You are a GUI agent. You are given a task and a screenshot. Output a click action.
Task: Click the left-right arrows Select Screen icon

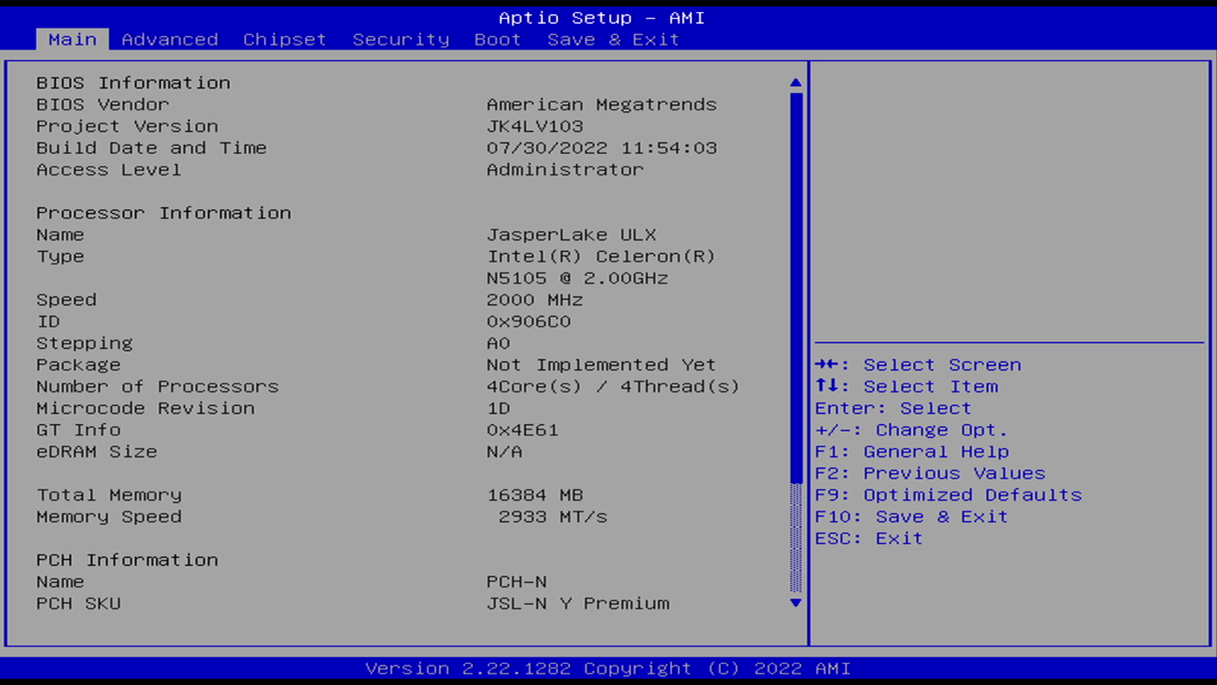tap(827, 364)
